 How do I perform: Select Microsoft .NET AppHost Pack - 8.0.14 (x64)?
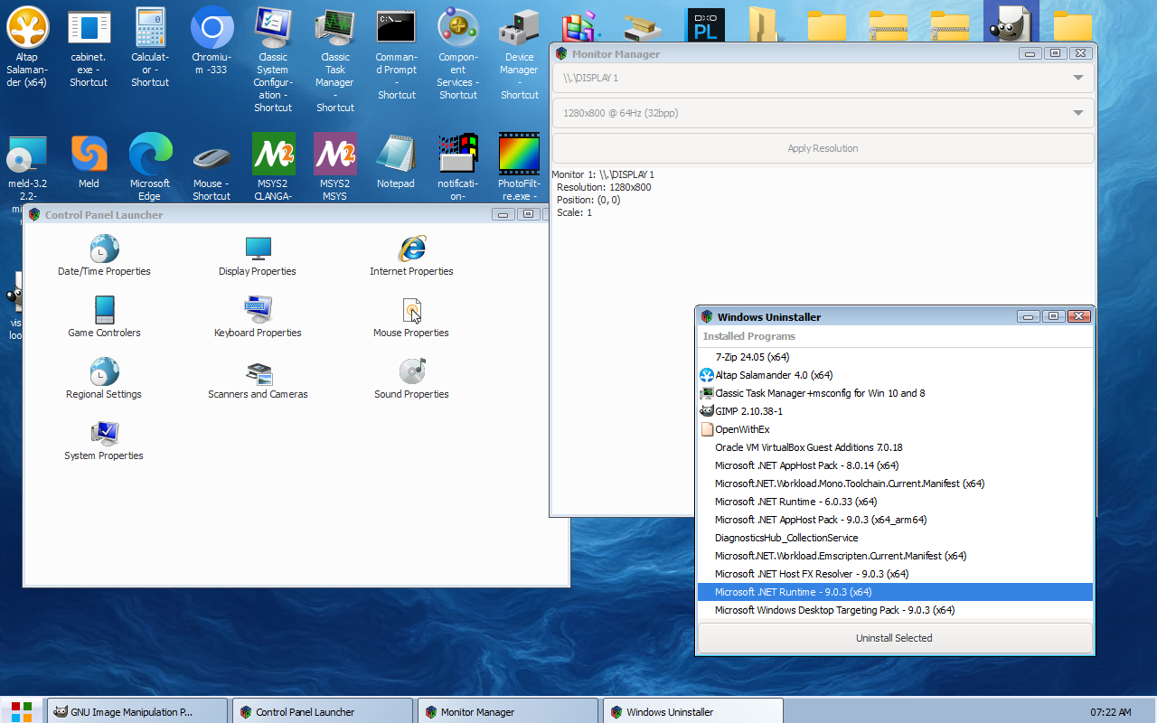[x=895, y=465]
